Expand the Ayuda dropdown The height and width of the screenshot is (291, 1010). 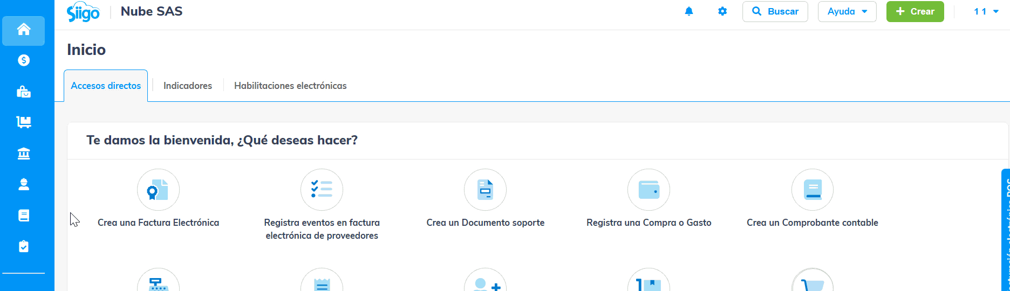[847, 11]
